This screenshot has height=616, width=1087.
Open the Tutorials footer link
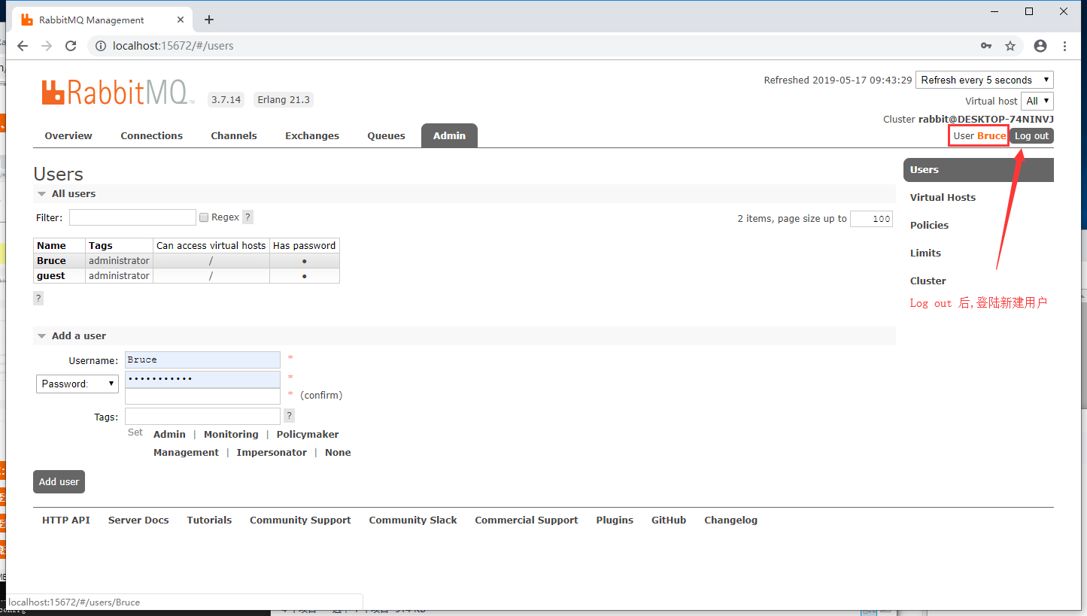tap(209, 520)
